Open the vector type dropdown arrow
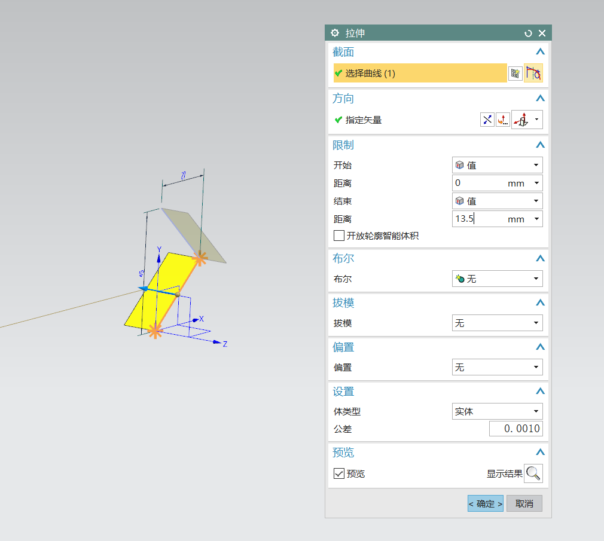The height and width of the screenshot is (541, 604). 536,120
